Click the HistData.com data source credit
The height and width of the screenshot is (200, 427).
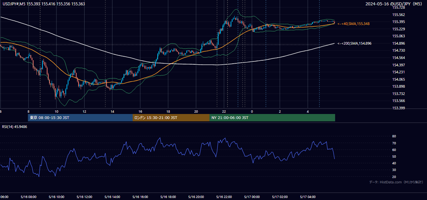pos(396,182)
